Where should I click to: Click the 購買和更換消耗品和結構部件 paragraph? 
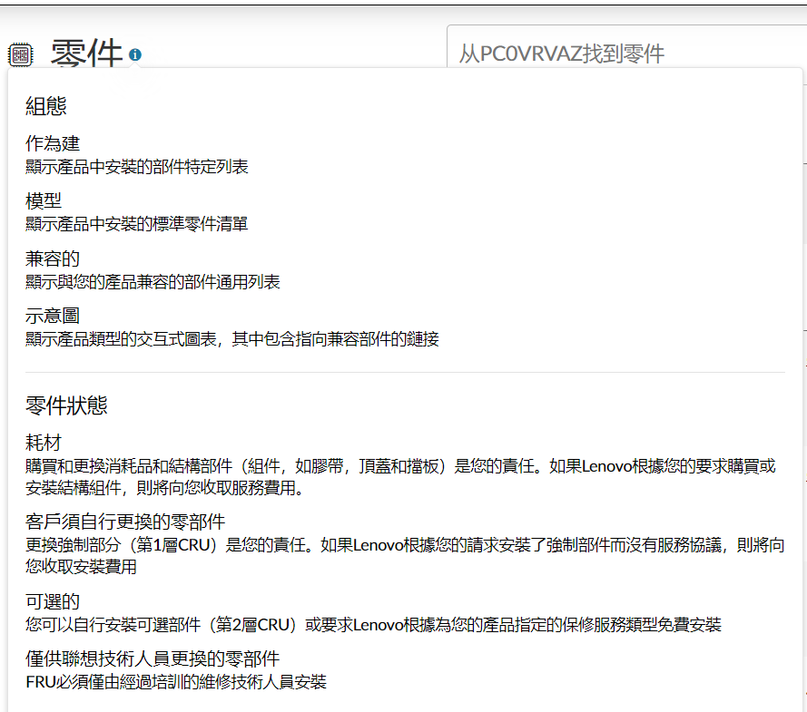tap(400, 476)
